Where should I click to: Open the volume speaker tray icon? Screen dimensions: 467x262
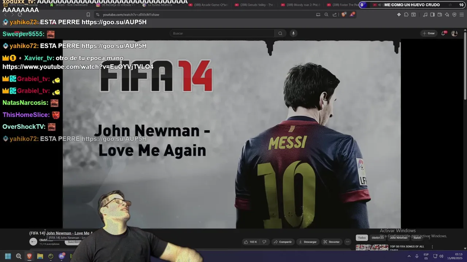click(x=441, y=256)
